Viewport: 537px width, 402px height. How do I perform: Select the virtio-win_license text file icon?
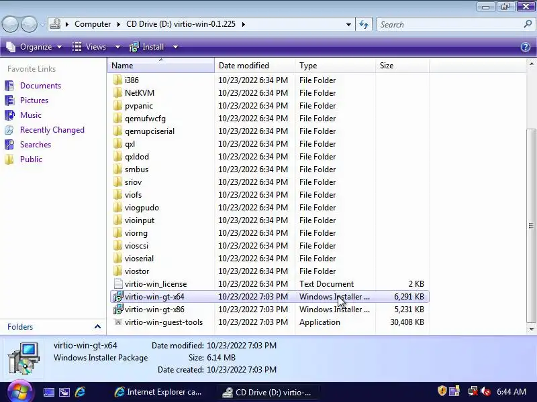(118, 283)
